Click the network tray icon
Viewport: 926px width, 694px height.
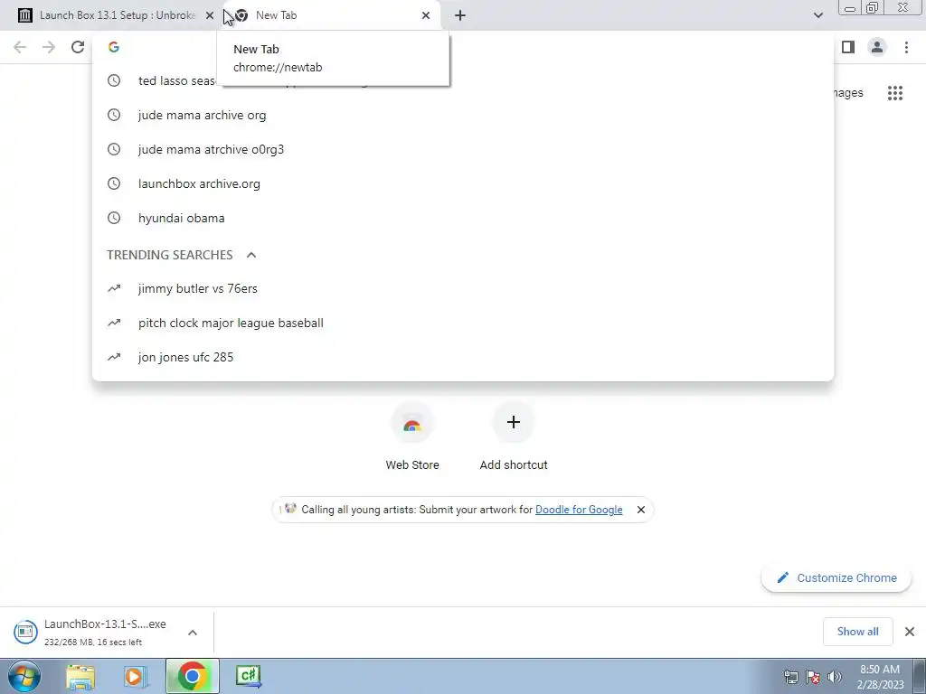790,677
